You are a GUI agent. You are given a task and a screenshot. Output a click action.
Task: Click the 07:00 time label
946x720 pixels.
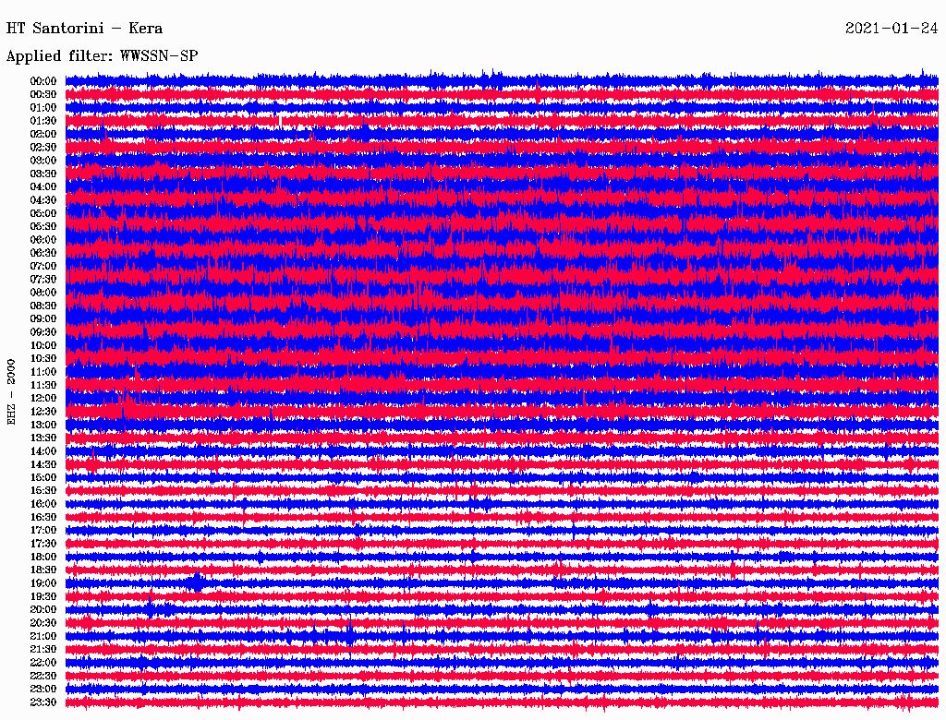click(x=43, y=266)
